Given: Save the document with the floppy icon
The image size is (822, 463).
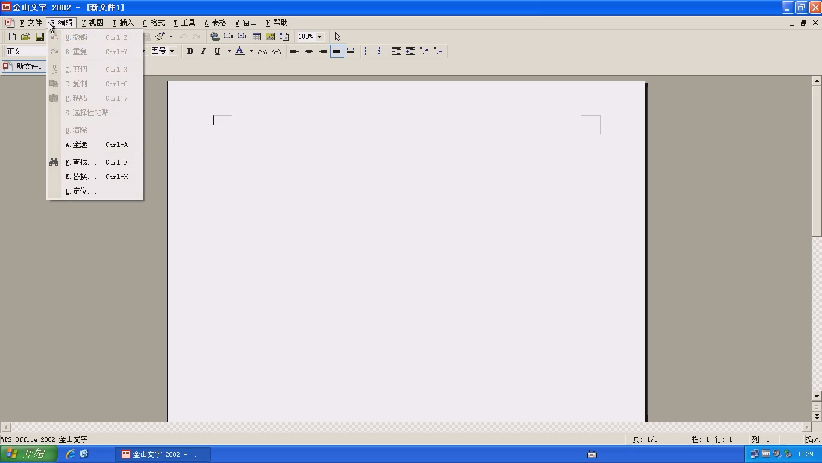Looking at the screenshot, I should (40, 37).
